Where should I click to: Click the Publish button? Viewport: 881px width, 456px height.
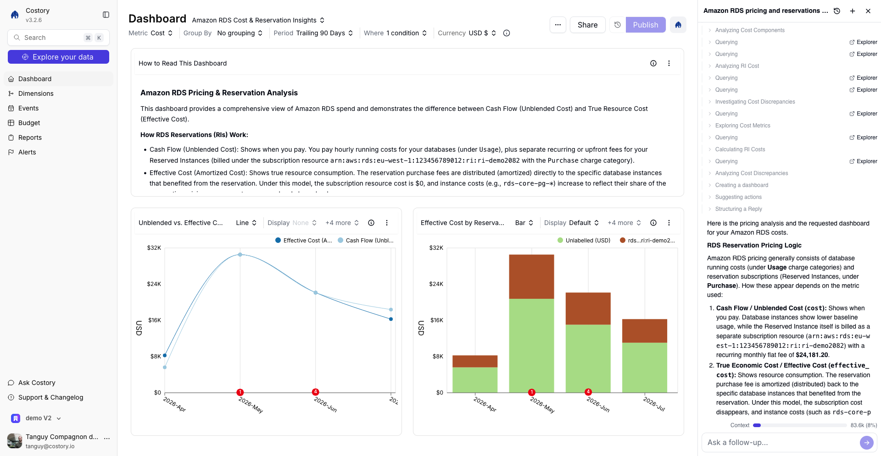coord(646,25)
